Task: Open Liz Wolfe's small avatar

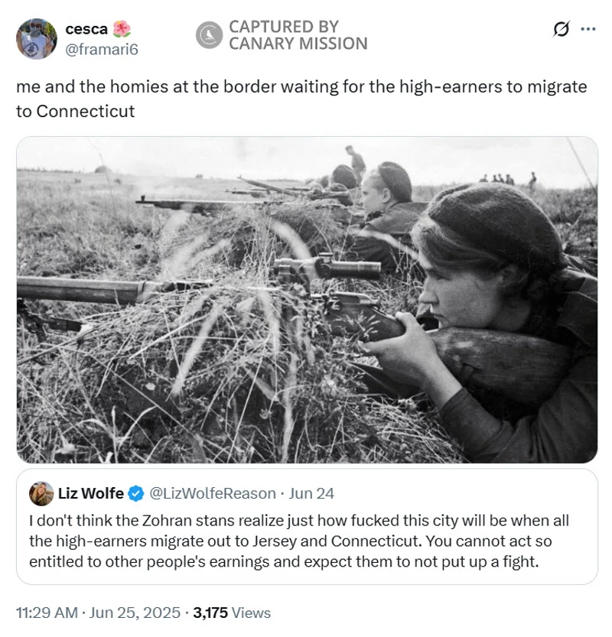Action: tap(41, 493)
